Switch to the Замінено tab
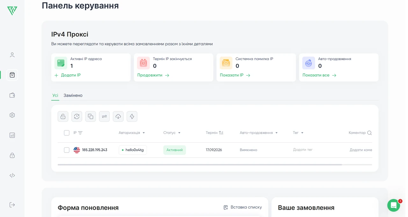This screenshot has width=408, height=217. [x=73, y=95]
